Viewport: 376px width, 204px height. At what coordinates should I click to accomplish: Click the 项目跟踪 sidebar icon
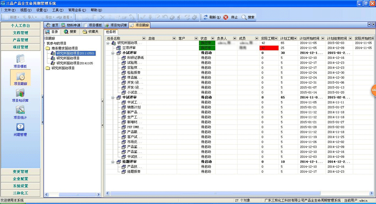(x=20, y=78)
